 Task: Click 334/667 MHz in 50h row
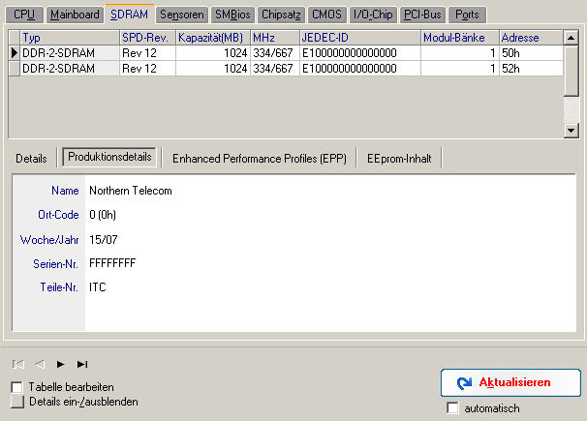275,53
